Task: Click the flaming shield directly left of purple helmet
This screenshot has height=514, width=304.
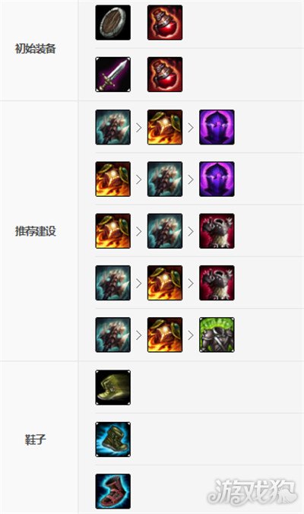Action: (165, 127)
